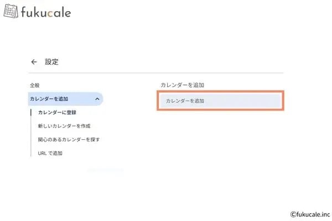The image size is (332, 221).
Task: Click the 設定 page title
Action: click(x=52, y=62)
